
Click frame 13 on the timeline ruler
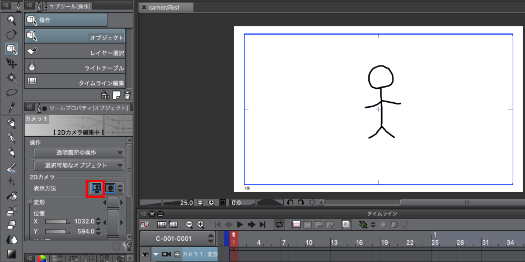[x=334, y=242]
